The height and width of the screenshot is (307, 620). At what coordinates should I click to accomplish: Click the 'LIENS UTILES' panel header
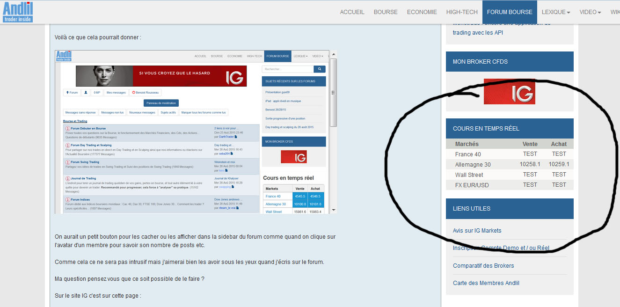pos(510,209)
